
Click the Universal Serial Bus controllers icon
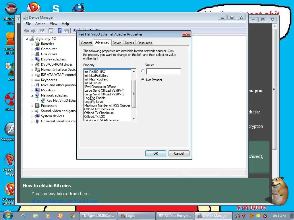[x=37, y=121]
